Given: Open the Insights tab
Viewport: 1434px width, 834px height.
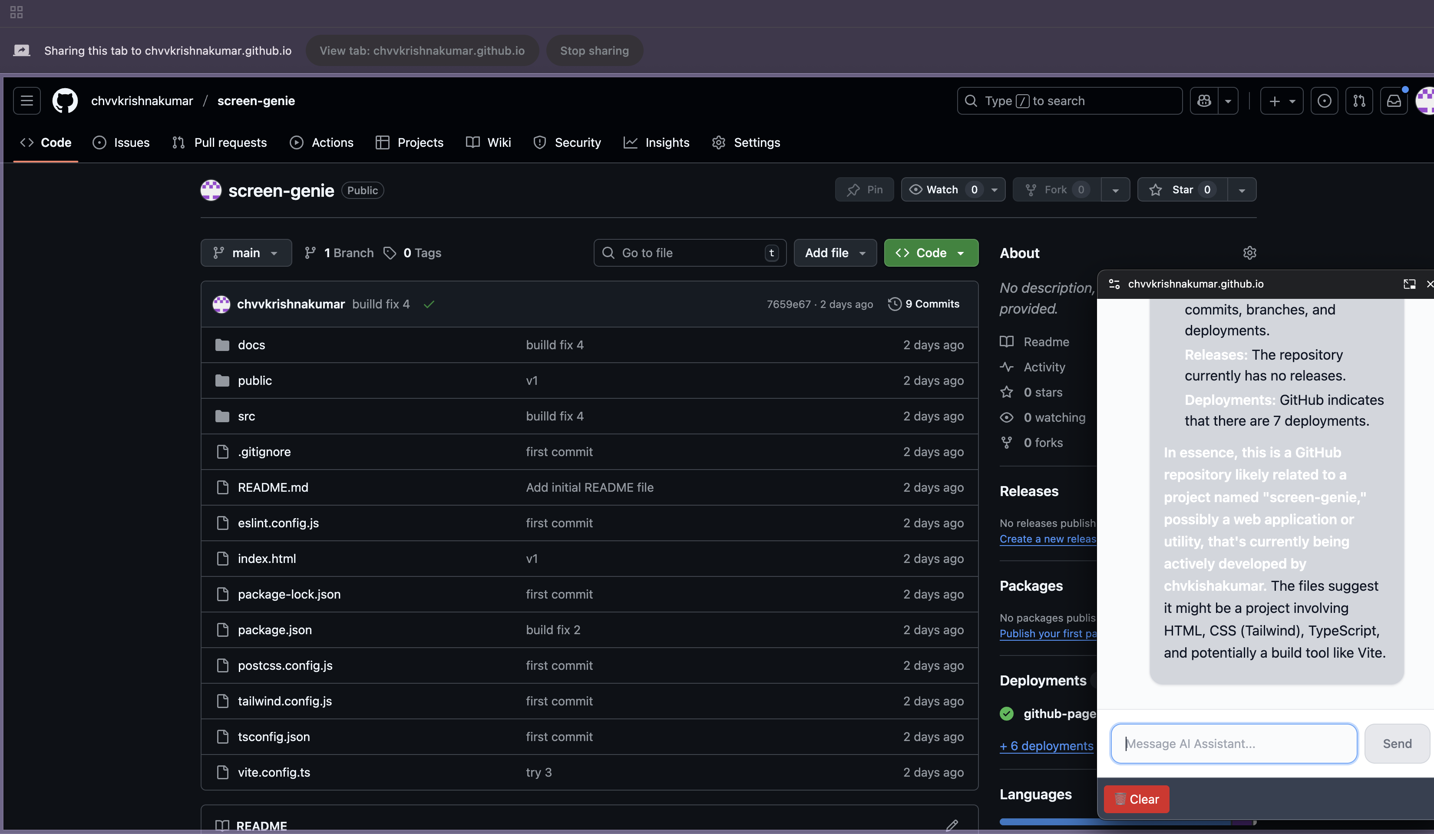Looking at the screenshot, I should [x=656, y=142].
